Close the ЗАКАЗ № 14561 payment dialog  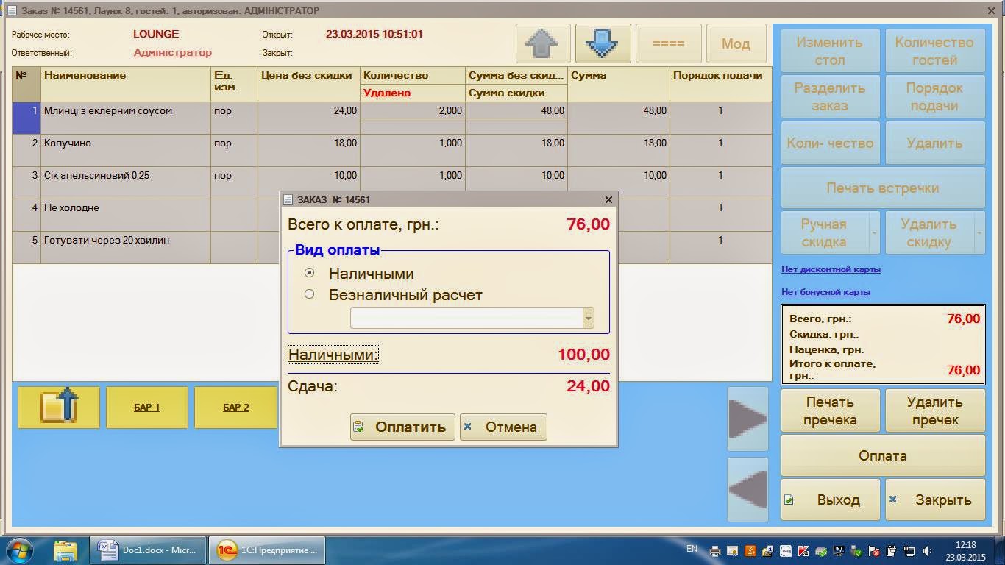pos(608,199)
